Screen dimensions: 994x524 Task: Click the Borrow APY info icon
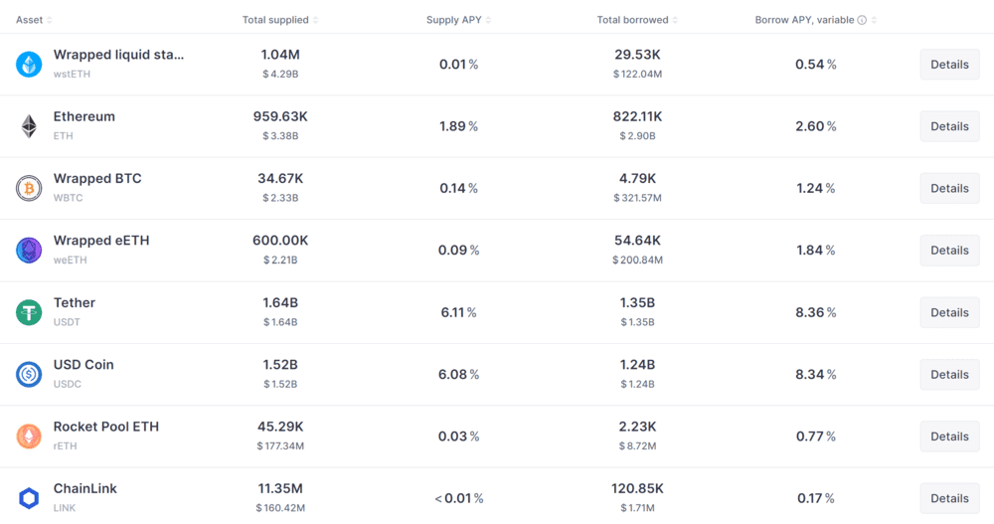(x=862, y=20)
